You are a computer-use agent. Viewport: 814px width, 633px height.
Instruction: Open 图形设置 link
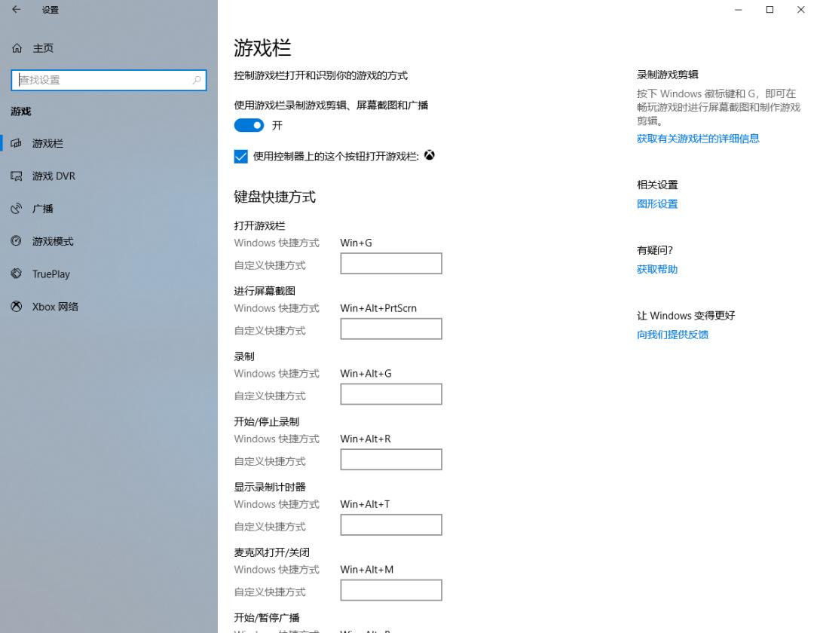point(657,203)
